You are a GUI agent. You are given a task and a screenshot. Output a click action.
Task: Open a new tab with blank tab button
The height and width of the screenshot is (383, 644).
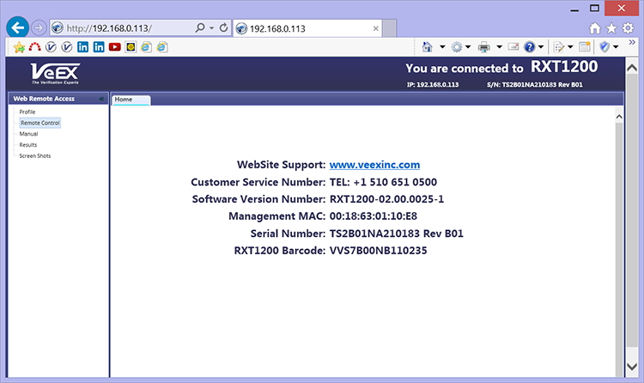389,28
